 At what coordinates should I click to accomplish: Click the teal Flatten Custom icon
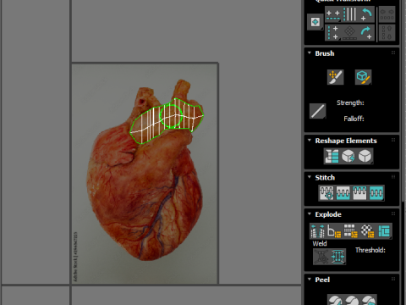click(x=384, y=231)
